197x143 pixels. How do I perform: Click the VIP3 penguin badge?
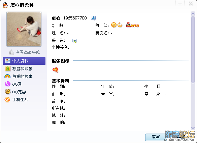tap(132, 25)
